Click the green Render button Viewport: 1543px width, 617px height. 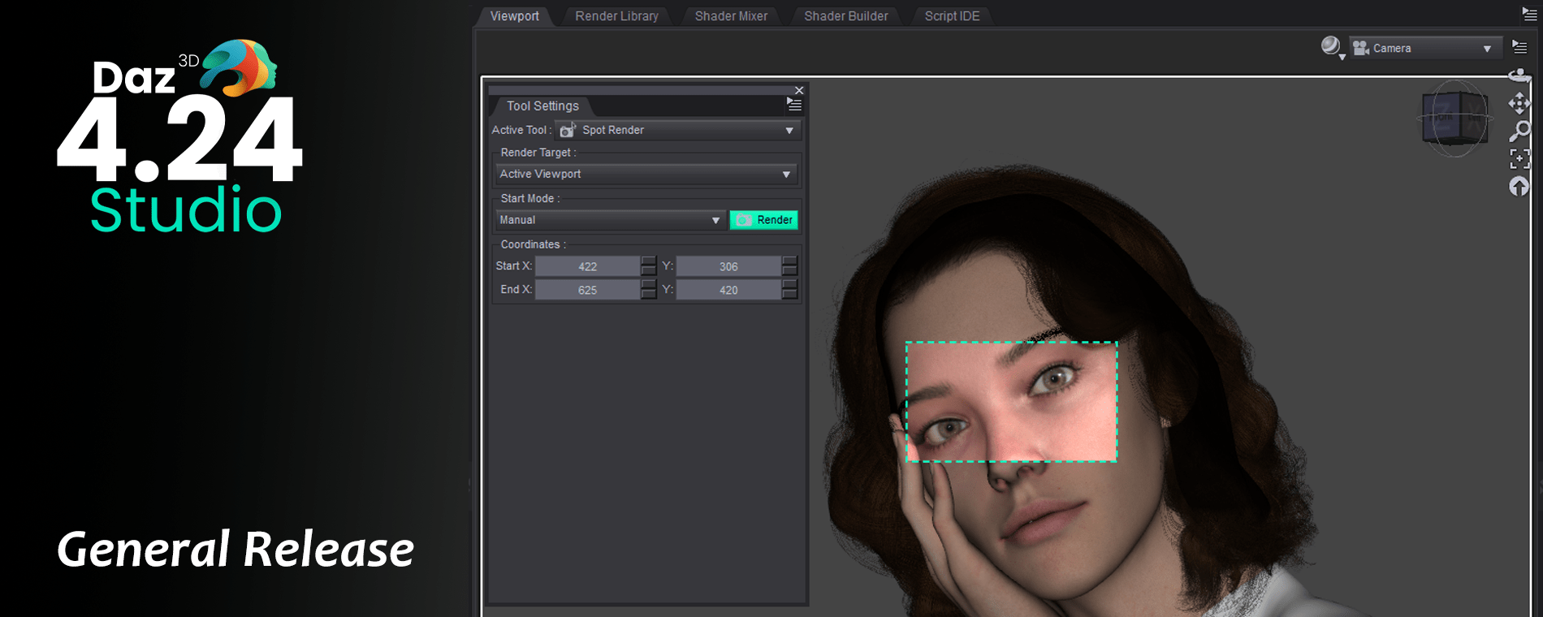click(x=763, y=220)
